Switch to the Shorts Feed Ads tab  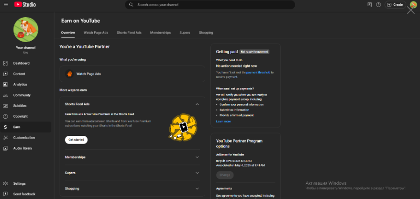tap(129, 33)
